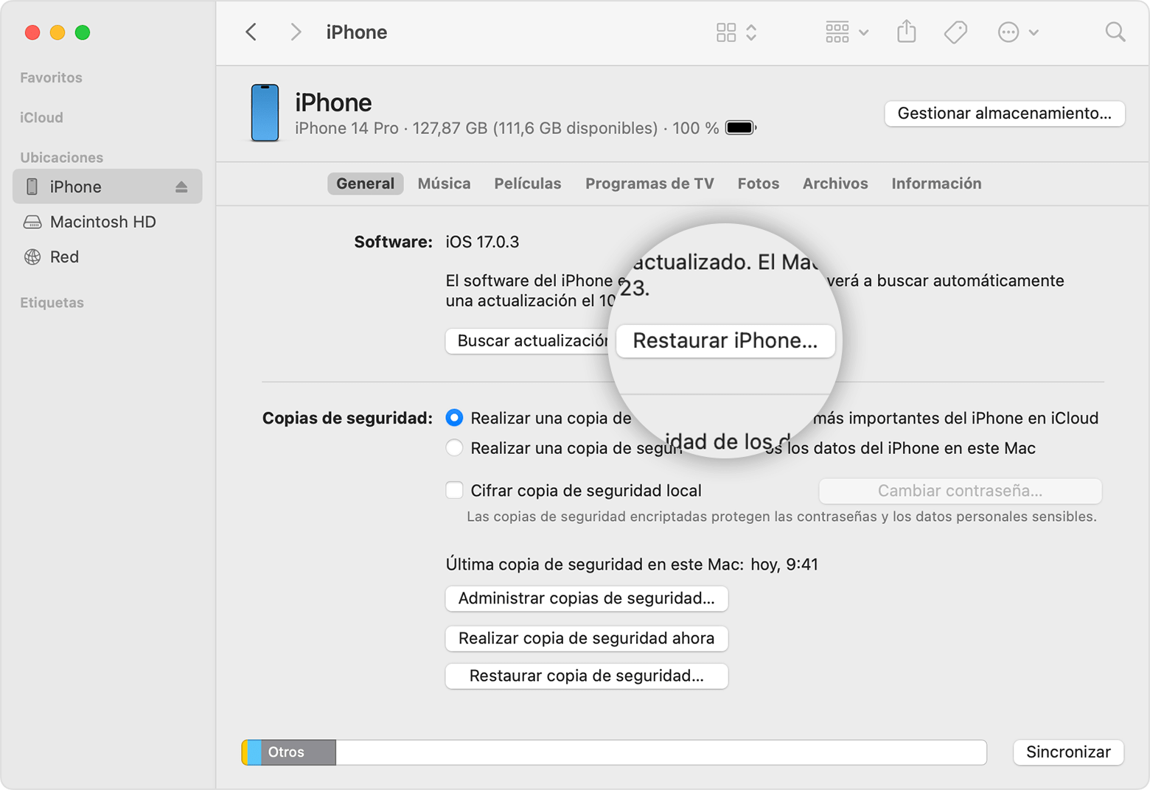1150x790 pixels.
Task: Expand the view options dropdown arrow
Action: pos(863,32)
